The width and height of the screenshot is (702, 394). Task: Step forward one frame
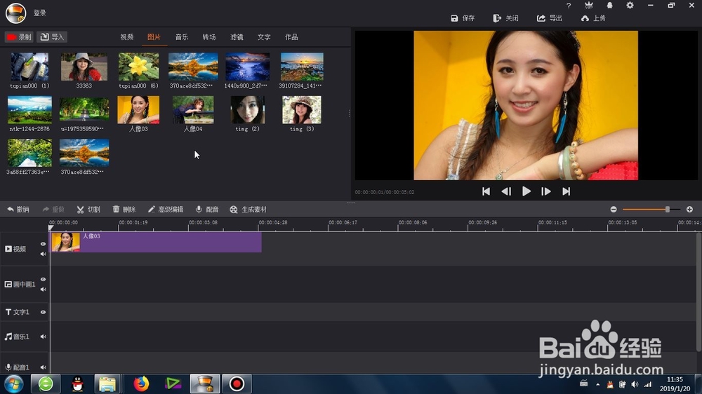545,191
